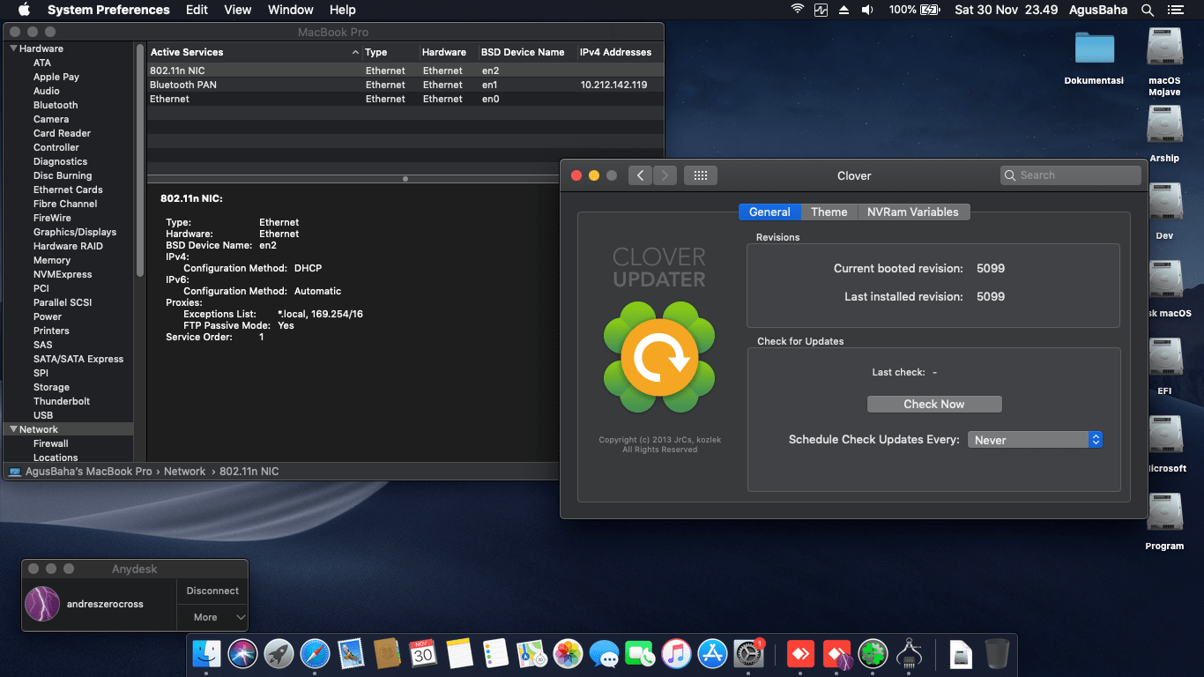Screen dimensions: 1204x677
Task: Open Finder from the Dock
Action: coord(206,653)
